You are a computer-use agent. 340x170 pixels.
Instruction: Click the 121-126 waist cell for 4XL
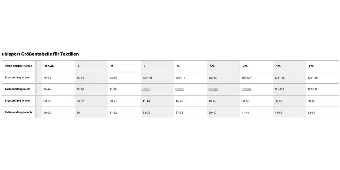click(279, 89)
